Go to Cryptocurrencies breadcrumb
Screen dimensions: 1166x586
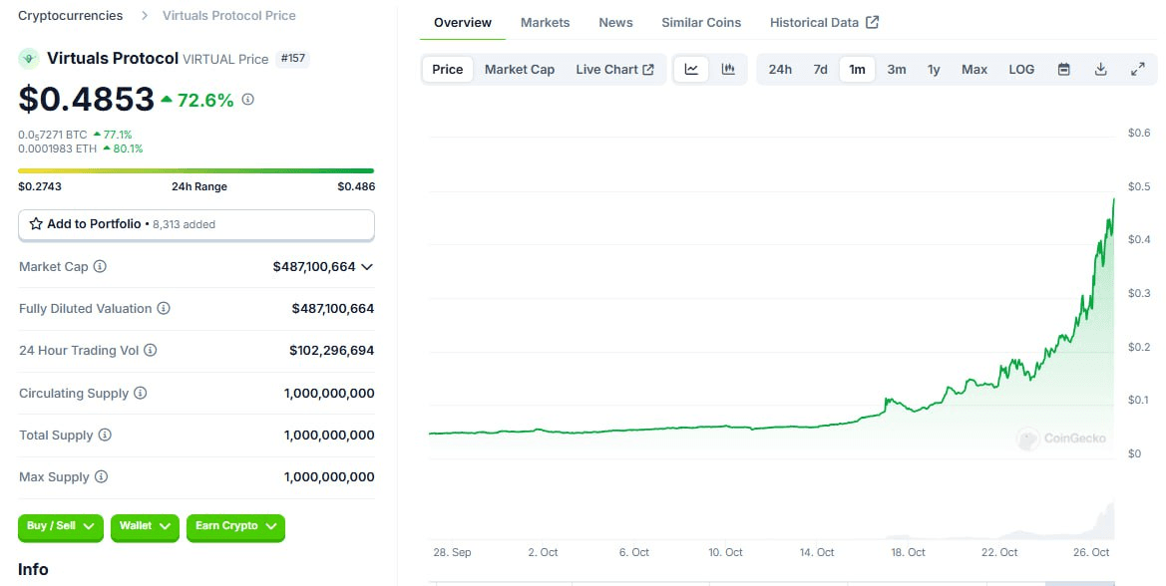(x=71, y=16)
